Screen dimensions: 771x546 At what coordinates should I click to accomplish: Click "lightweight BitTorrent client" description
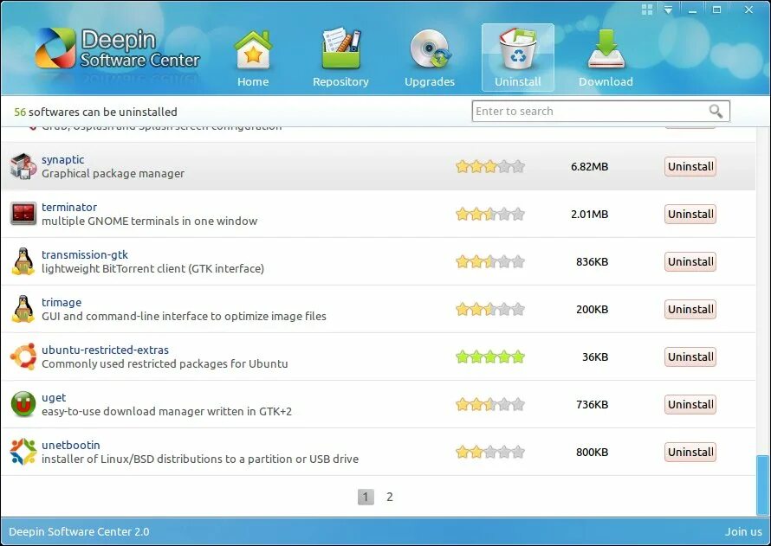(153, 268)
